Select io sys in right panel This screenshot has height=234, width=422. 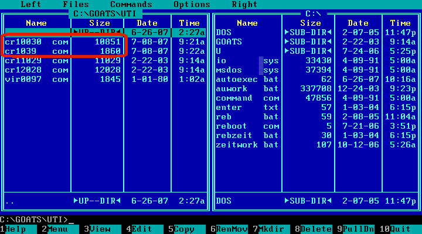point(316,61)
